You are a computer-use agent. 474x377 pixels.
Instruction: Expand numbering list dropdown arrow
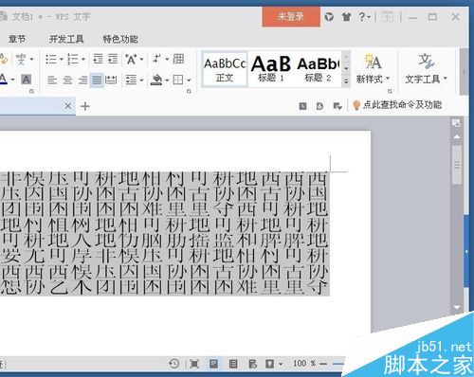tap(83, 59)
